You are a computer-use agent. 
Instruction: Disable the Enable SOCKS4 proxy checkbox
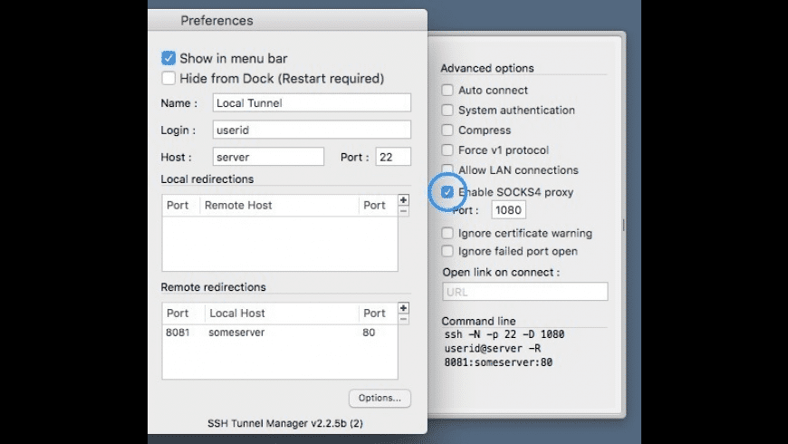(447, 192)
